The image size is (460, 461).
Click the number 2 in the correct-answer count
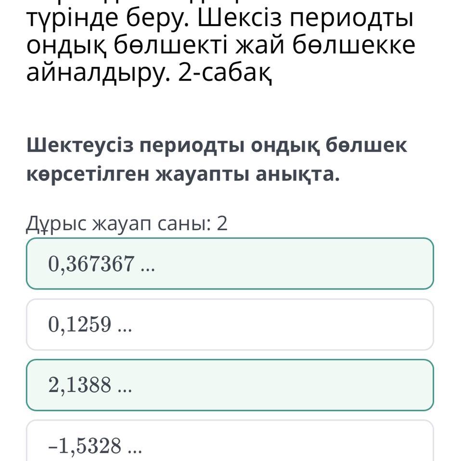tap(222, 224)
